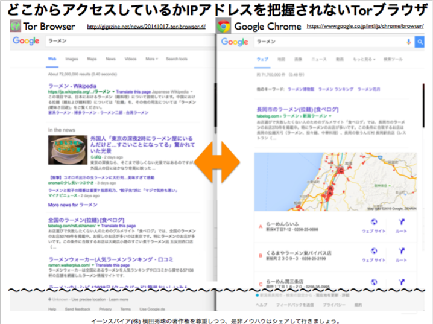
Task: Open Help link in Tor footer
Action: [52, 309]
